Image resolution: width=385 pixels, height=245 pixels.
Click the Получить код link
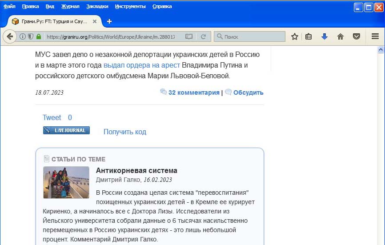point(125,132)
